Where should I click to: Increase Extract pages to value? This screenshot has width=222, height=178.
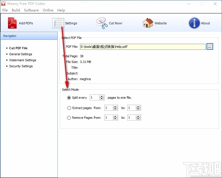[x=138, y=107]
